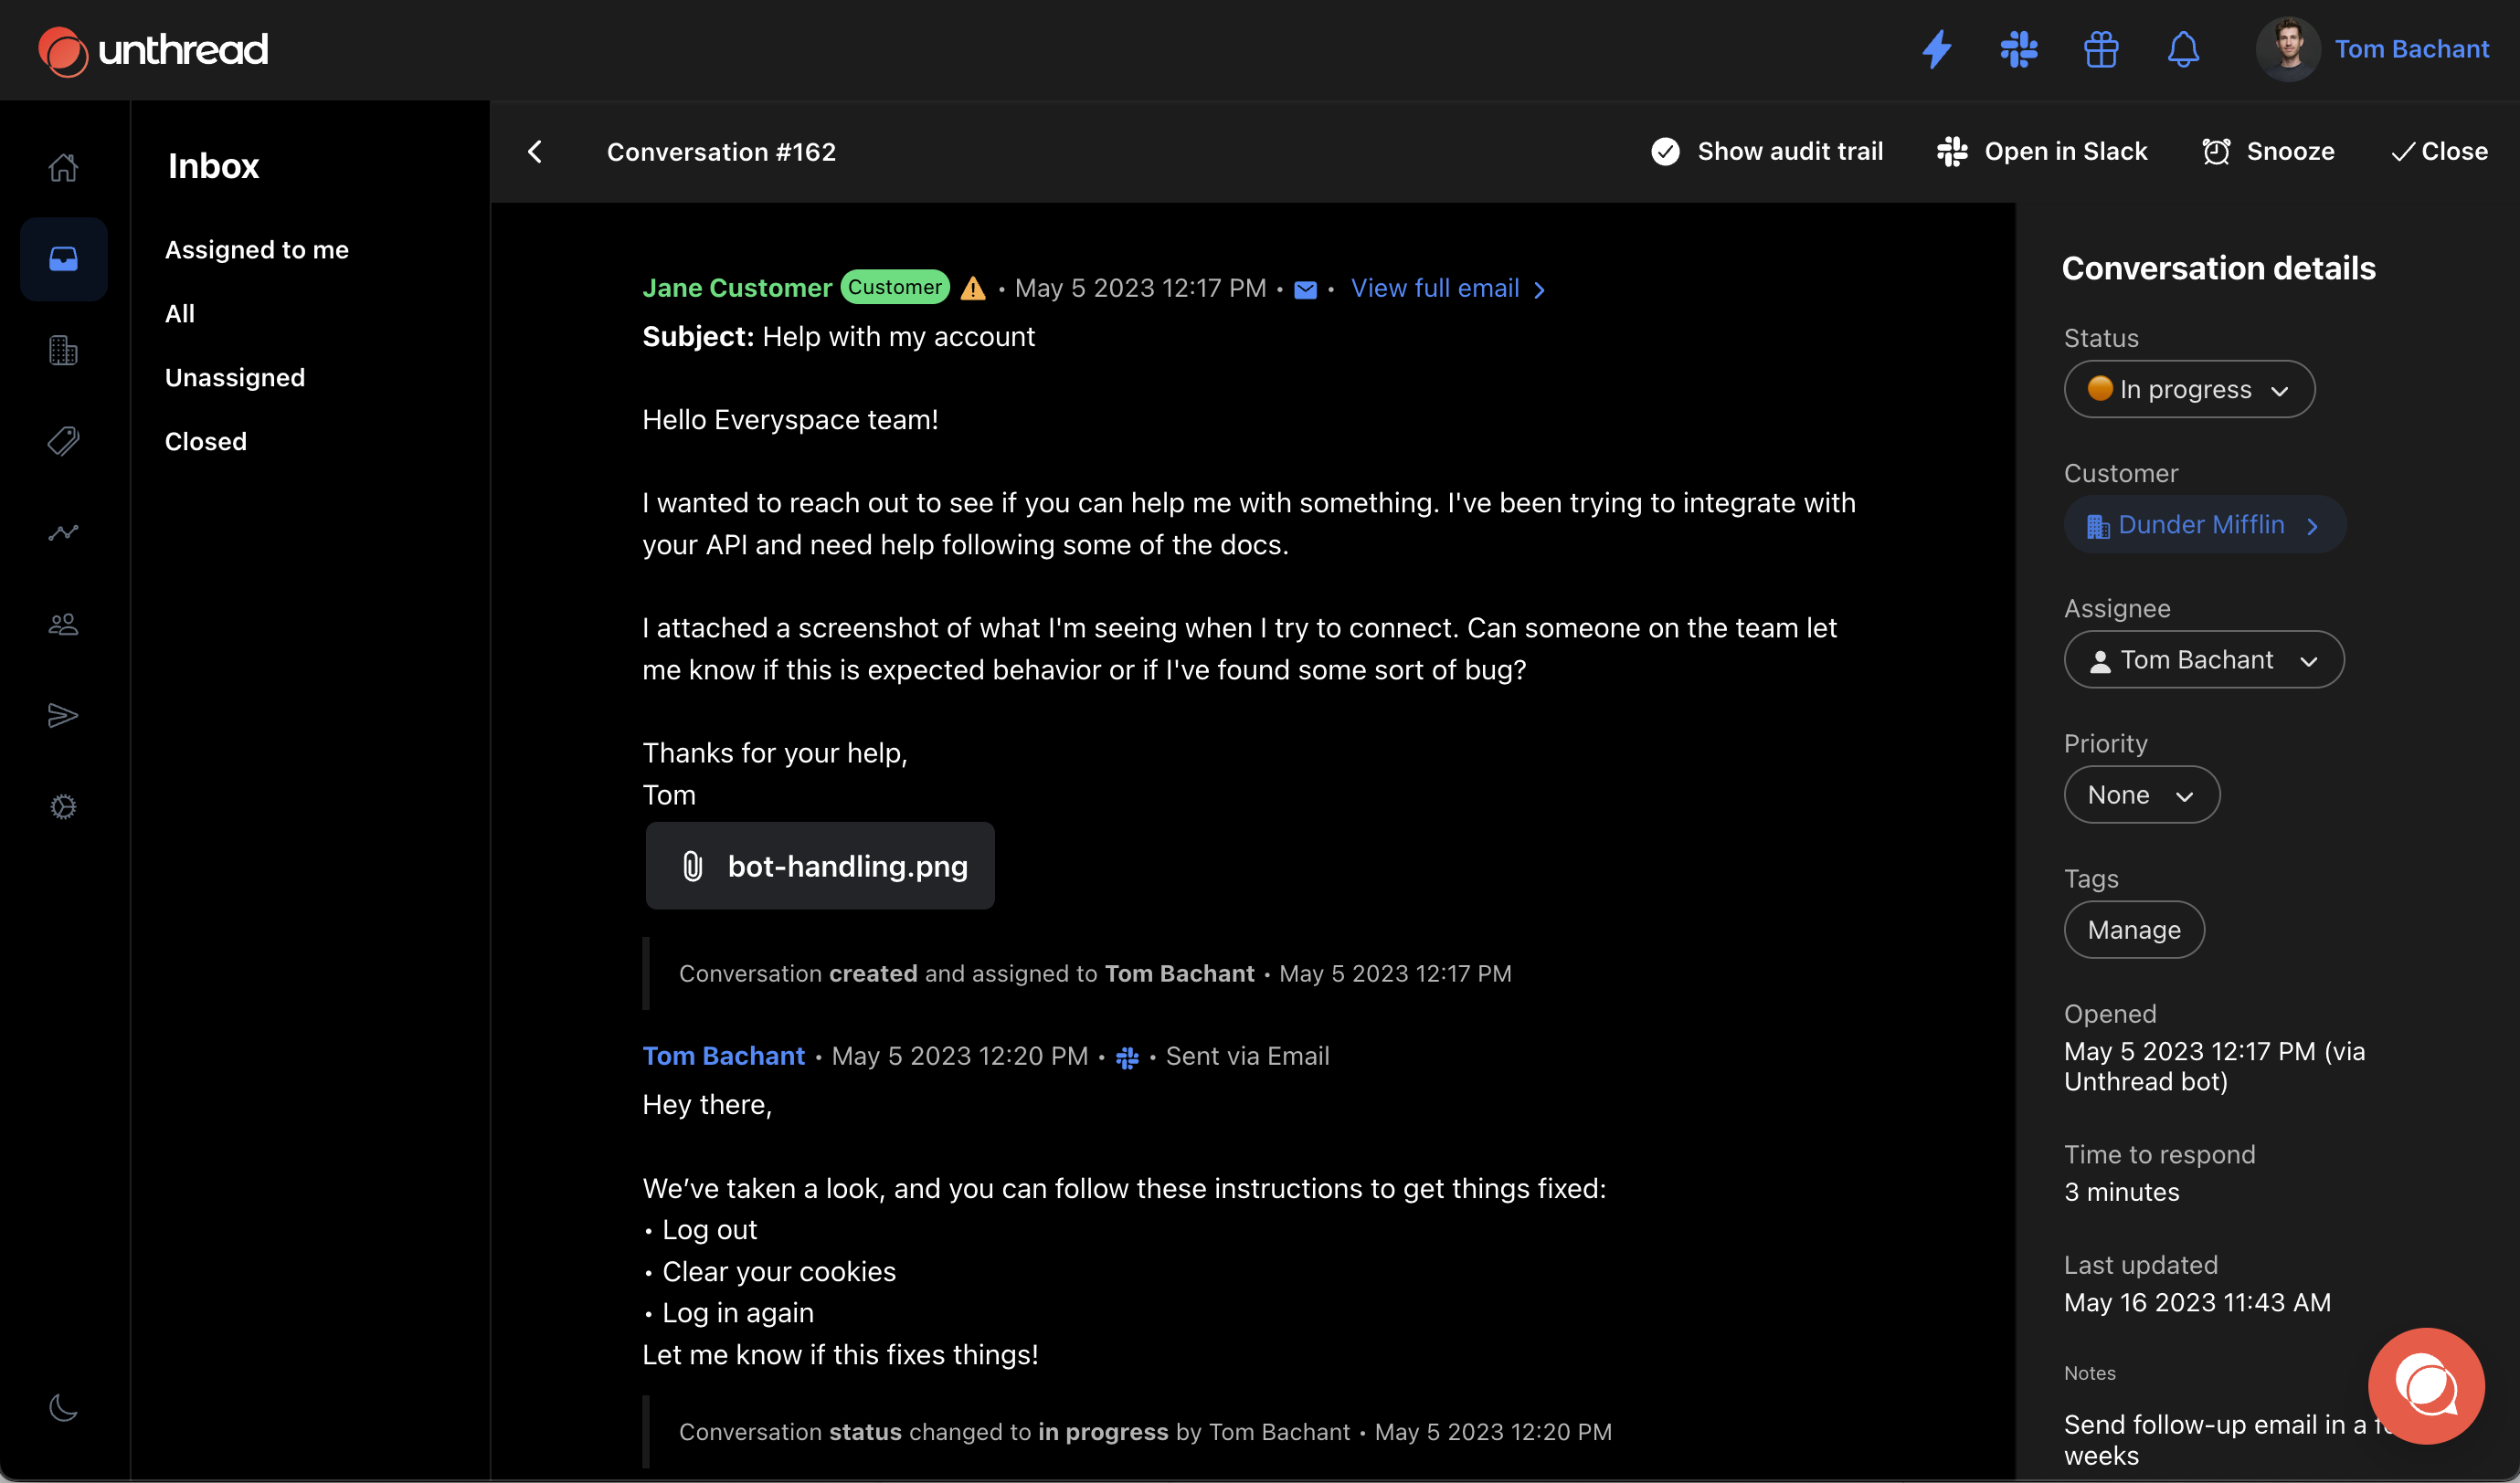Select All inbox filter

point(180,314)
